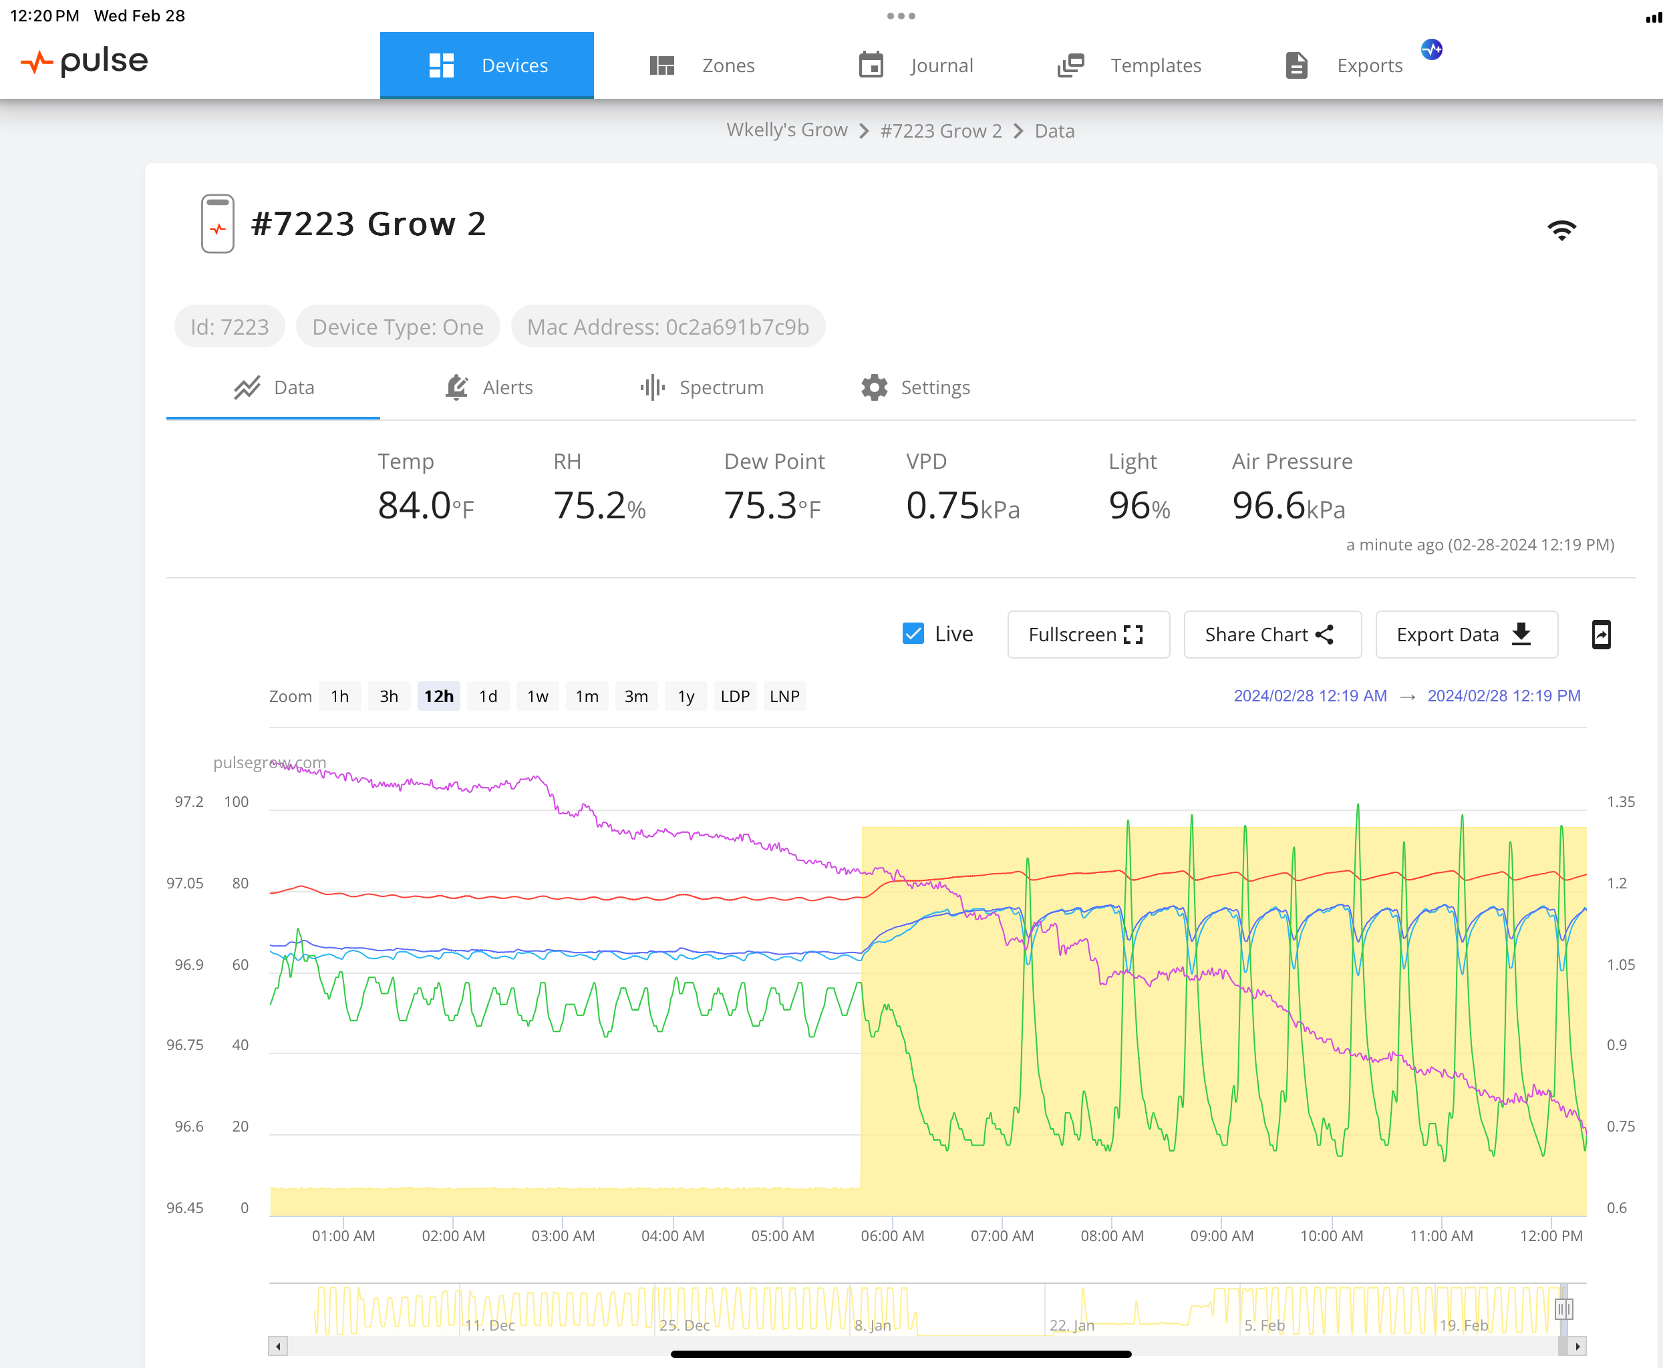Go to Wkelly's Grow breadcrumb
Image resolution: width=1663 pixels, height=1368 pixels.
786,130
